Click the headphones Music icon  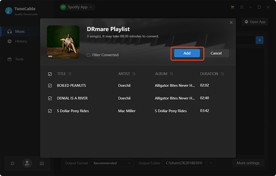coord(9,31)
